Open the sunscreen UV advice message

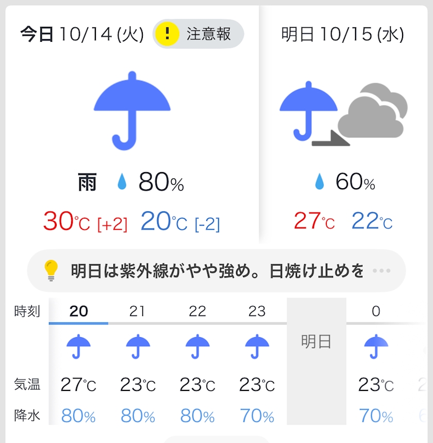click(218, 271)
